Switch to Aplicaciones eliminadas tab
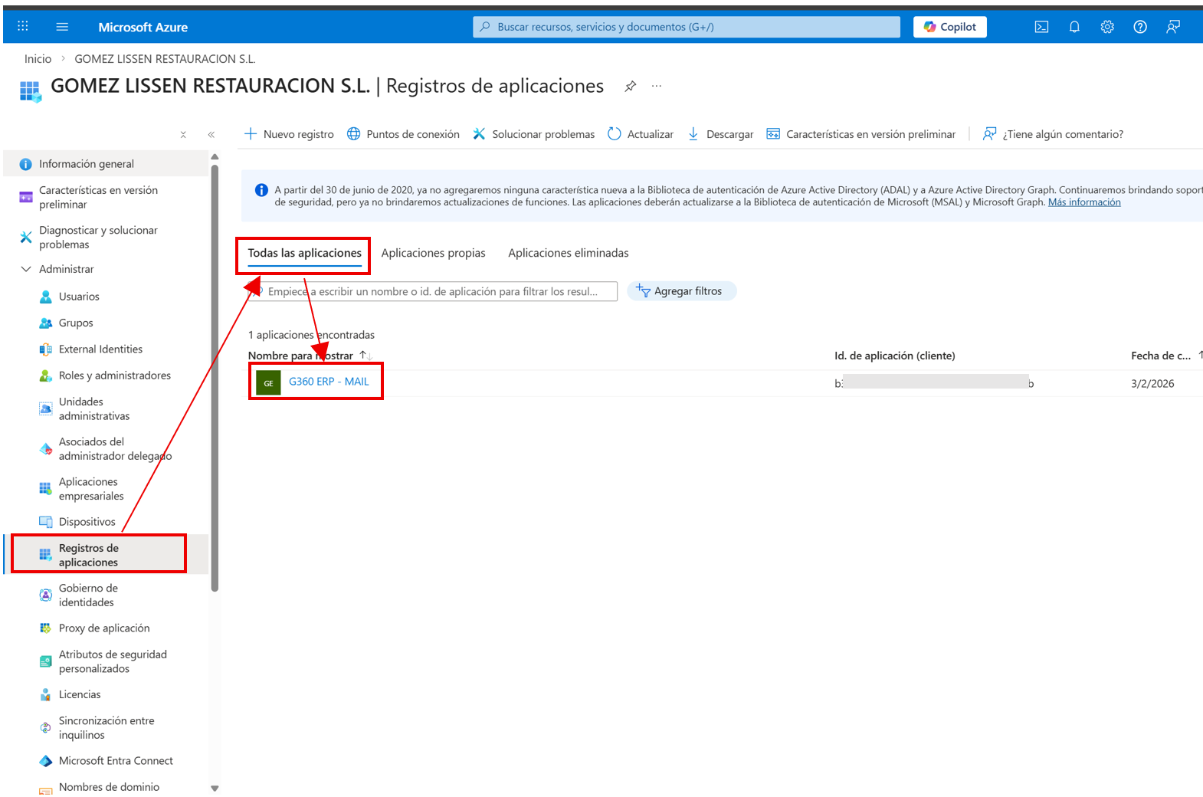This screenshot has height=797, width=1203. [x=568, y=253]
